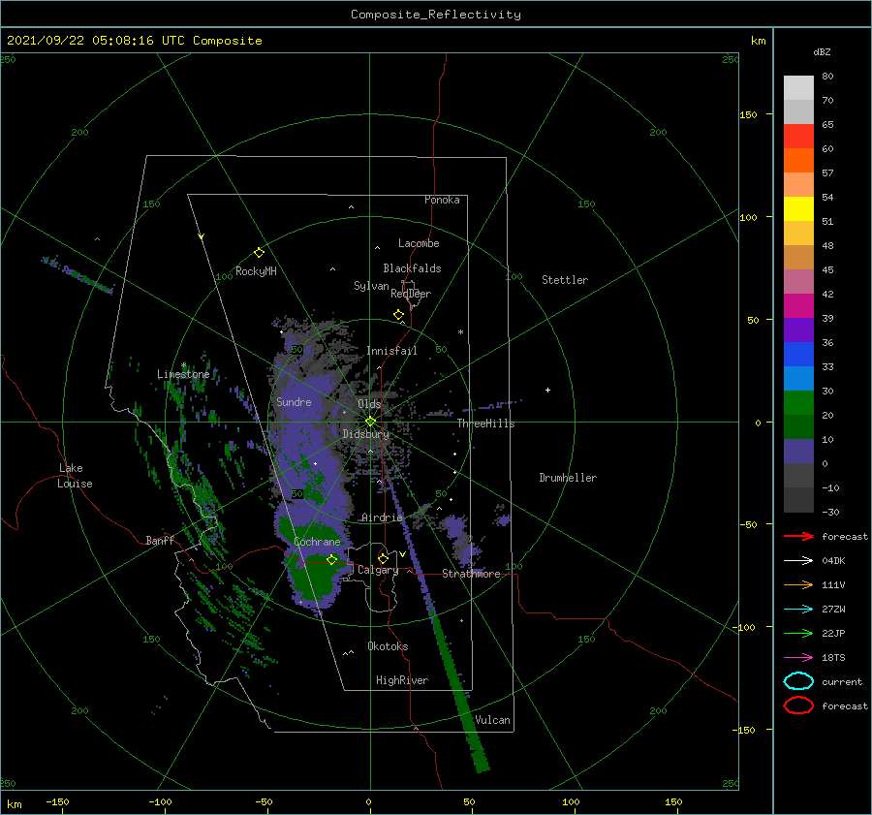Click the yellow diamond radar-center marker at Olds

coord(370,422)
